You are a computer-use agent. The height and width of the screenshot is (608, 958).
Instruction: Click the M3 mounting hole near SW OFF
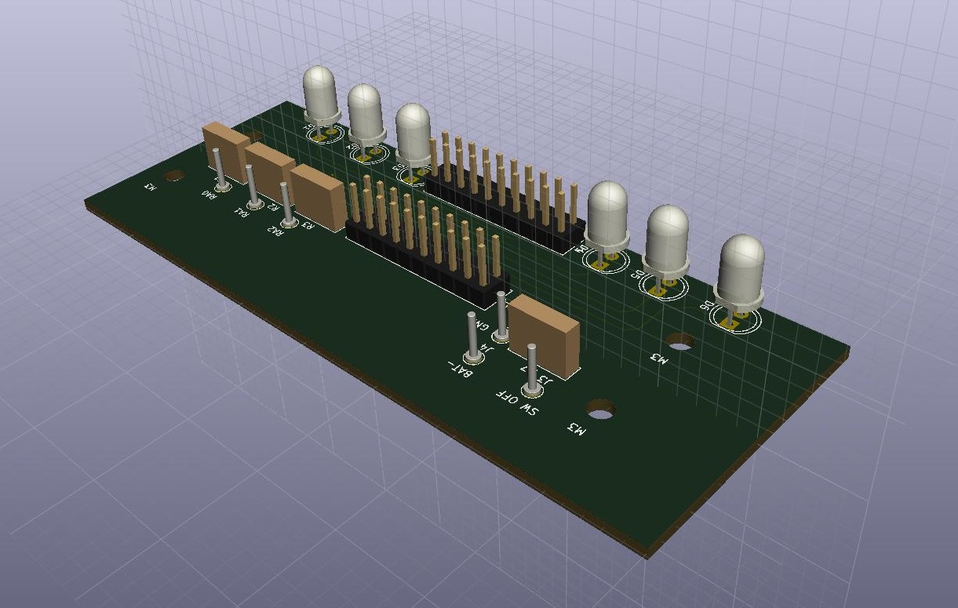click(x=601, y=410)
